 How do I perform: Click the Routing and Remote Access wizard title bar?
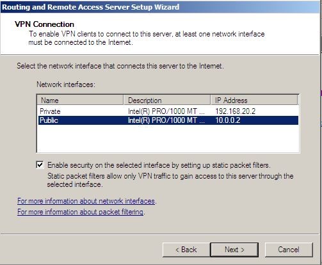point(160,7)
